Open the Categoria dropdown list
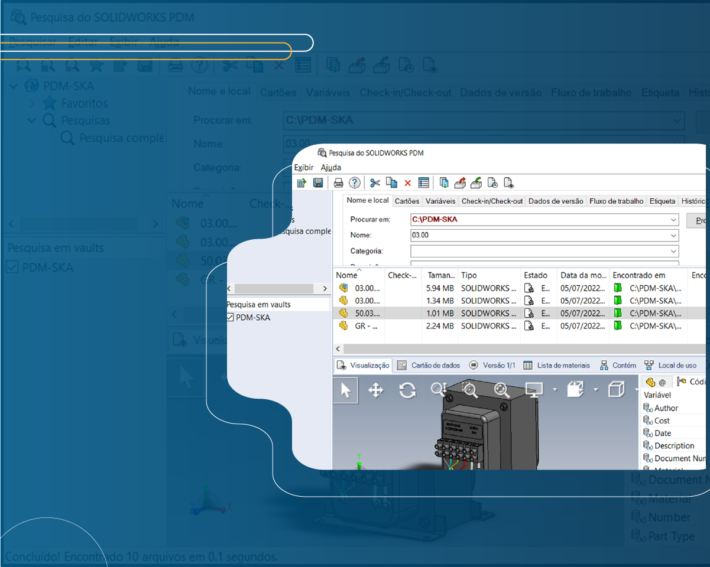The width and height of the screenshot is (710, 567). [x=673, y=251]
